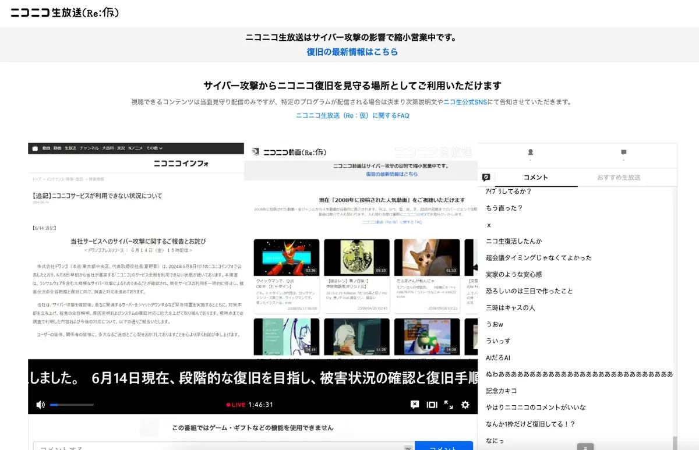Select the comment 恐ろしいのは三日で作ったこと
The height and width of the screenshot is (450, 699).
[529, 291]
